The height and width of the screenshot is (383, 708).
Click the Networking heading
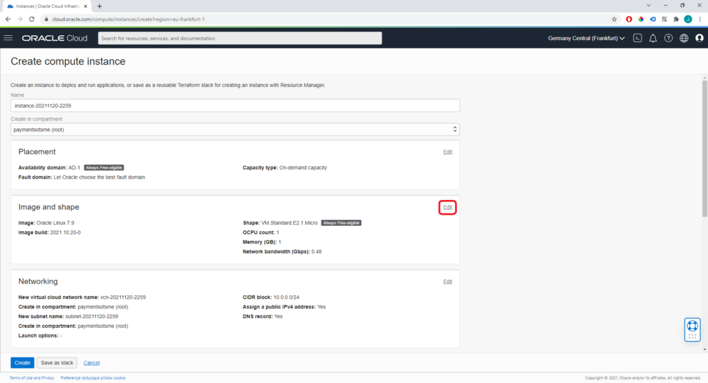pos(38,282)
